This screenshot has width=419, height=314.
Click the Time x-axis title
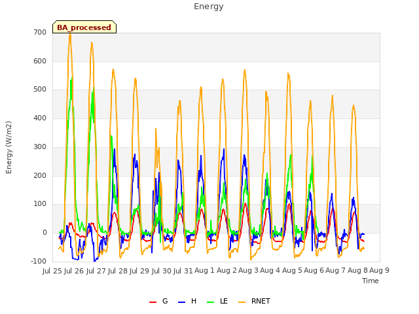click(x=370, y=281)
